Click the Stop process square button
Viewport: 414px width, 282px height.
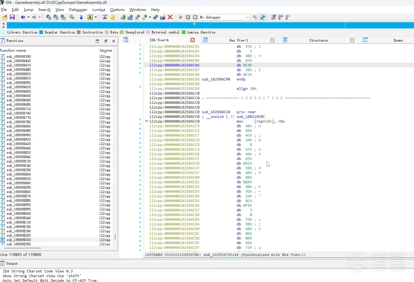point(195,17)
